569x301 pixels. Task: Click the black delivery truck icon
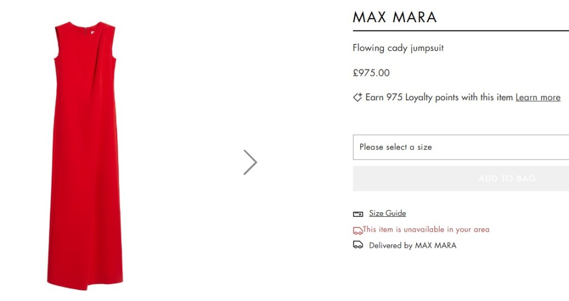[x=358, y=245]
